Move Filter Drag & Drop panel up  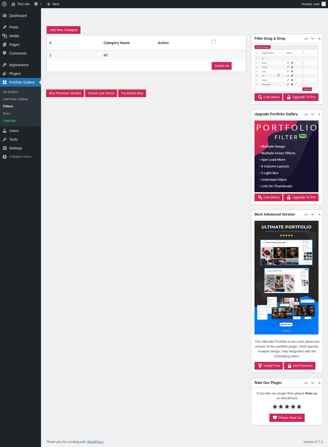(x=306, y=39)
